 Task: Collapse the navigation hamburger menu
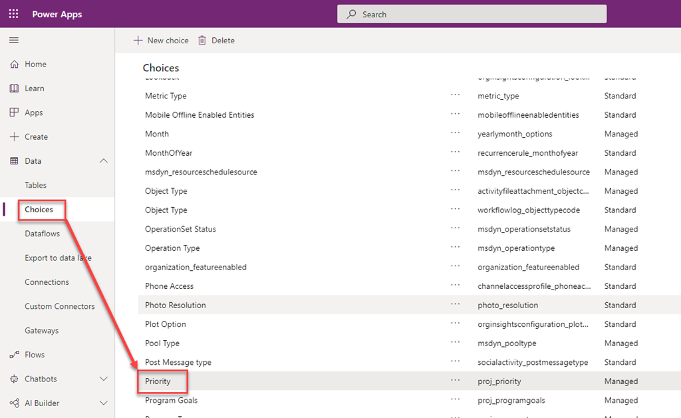click(x=13, y=41)
